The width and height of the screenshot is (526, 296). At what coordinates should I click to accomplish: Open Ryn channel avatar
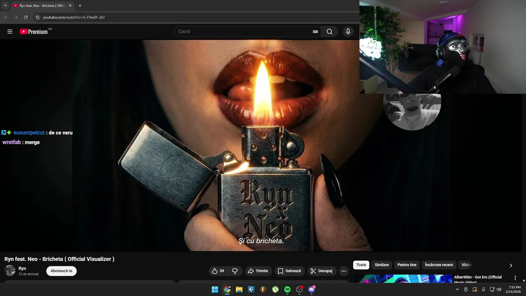(x=10, y=271)
